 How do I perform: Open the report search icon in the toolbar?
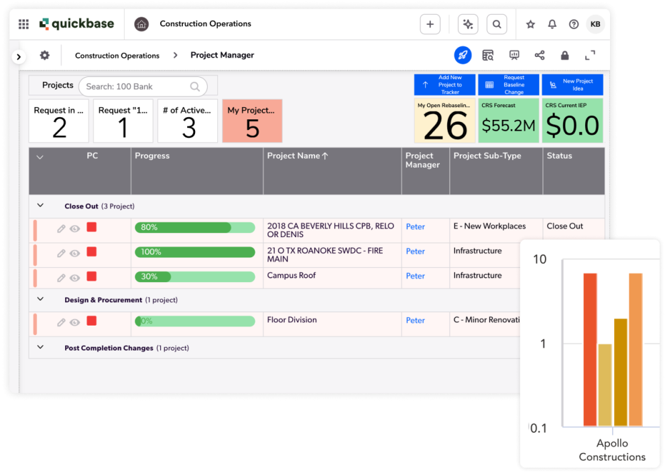(x=488, y=55)
